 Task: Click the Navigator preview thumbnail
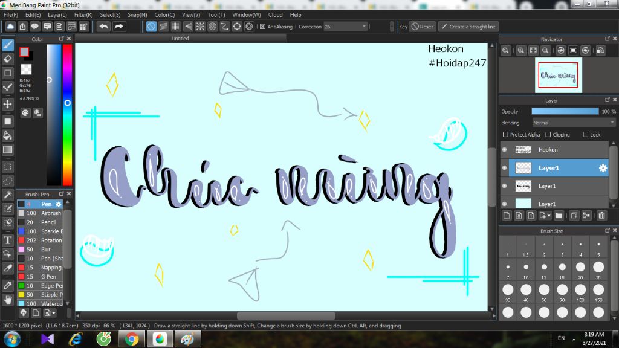pos(558,75)
